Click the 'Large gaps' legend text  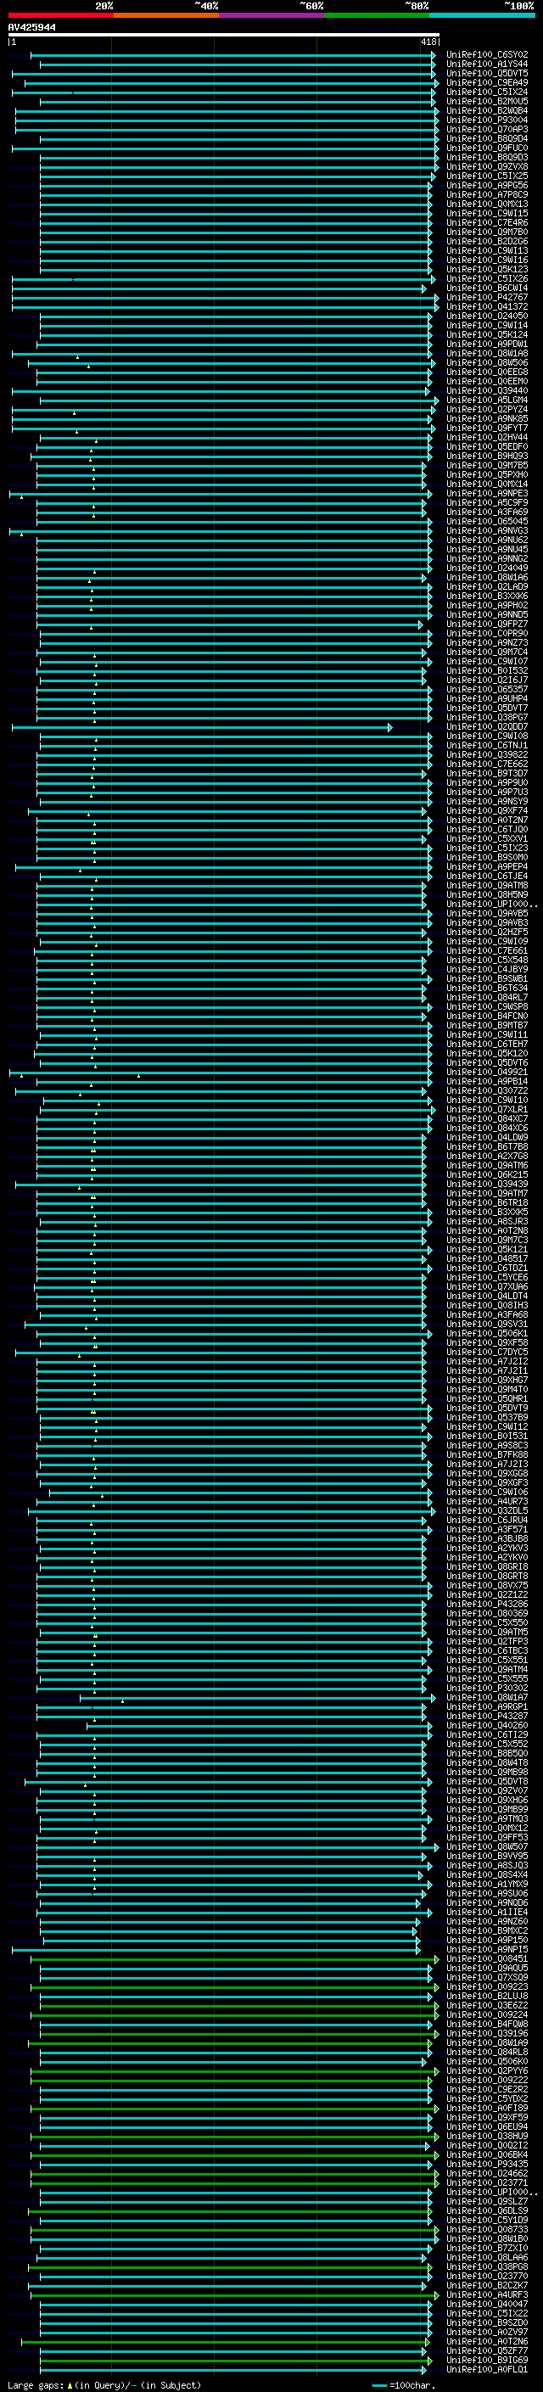point(36,2384)
